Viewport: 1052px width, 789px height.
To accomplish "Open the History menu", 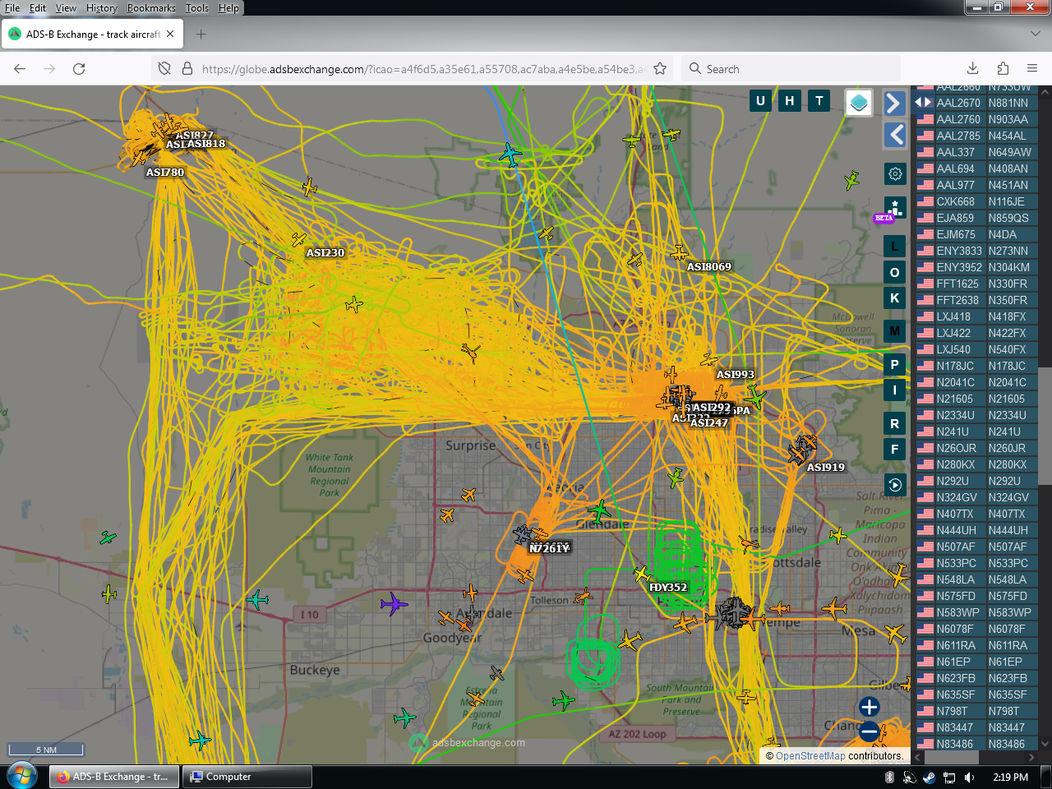I will pos(102,8).
